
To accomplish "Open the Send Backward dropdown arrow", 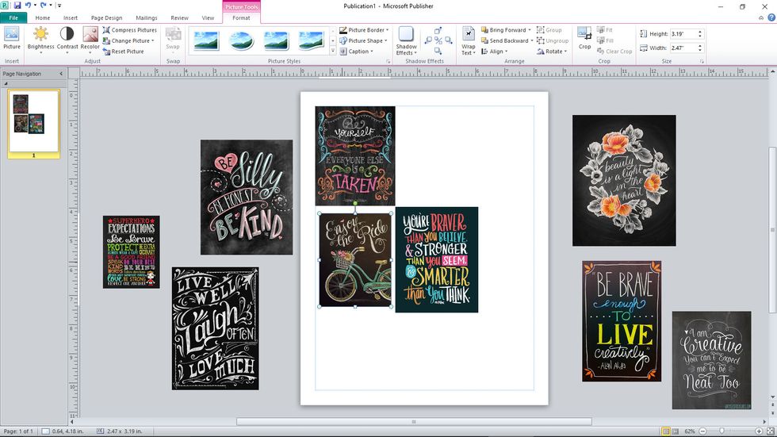I will tap(532, 41).
